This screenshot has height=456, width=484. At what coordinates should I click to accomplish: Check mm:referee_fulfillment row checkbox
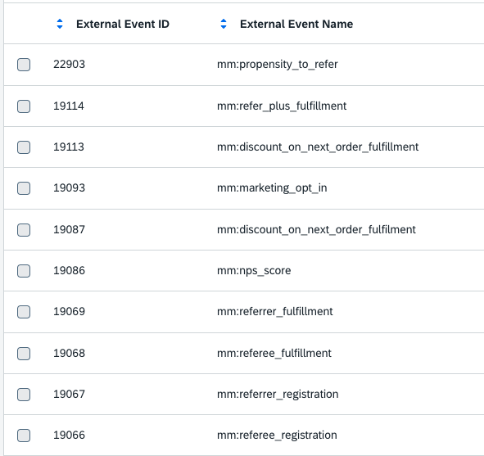(x=24, y=354)
